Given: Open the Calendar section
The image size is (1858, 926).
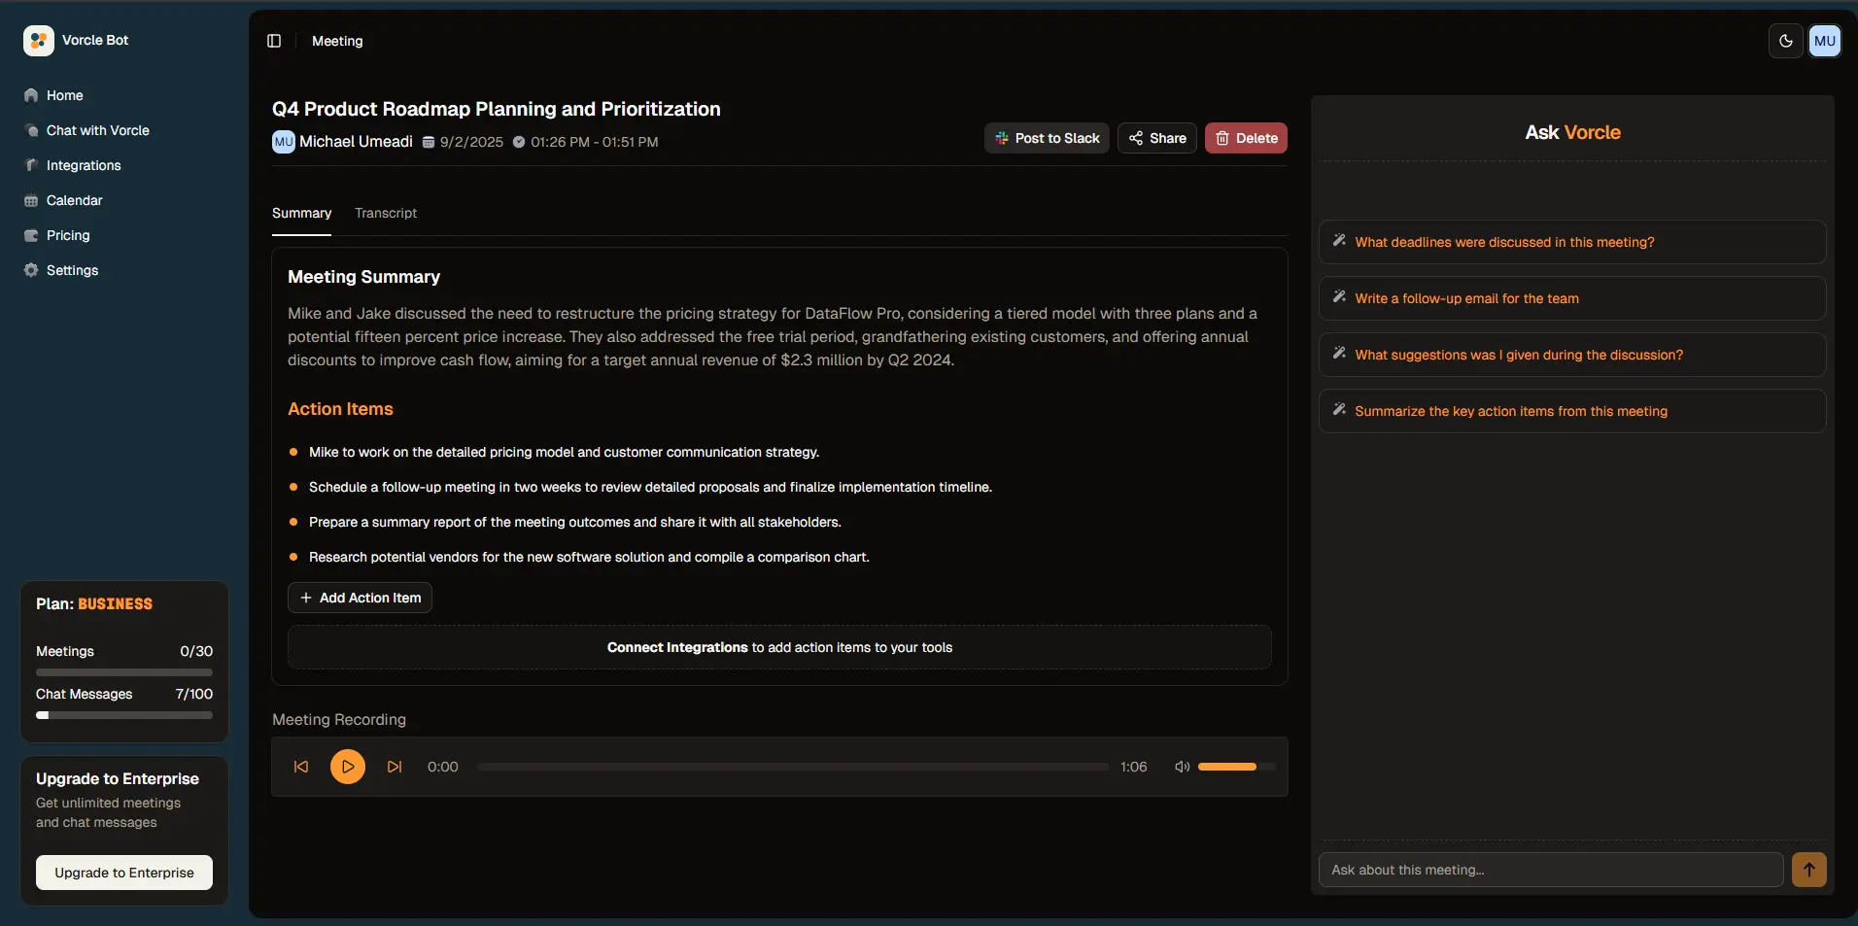Looking at the screenshot, I should point(74,199).
